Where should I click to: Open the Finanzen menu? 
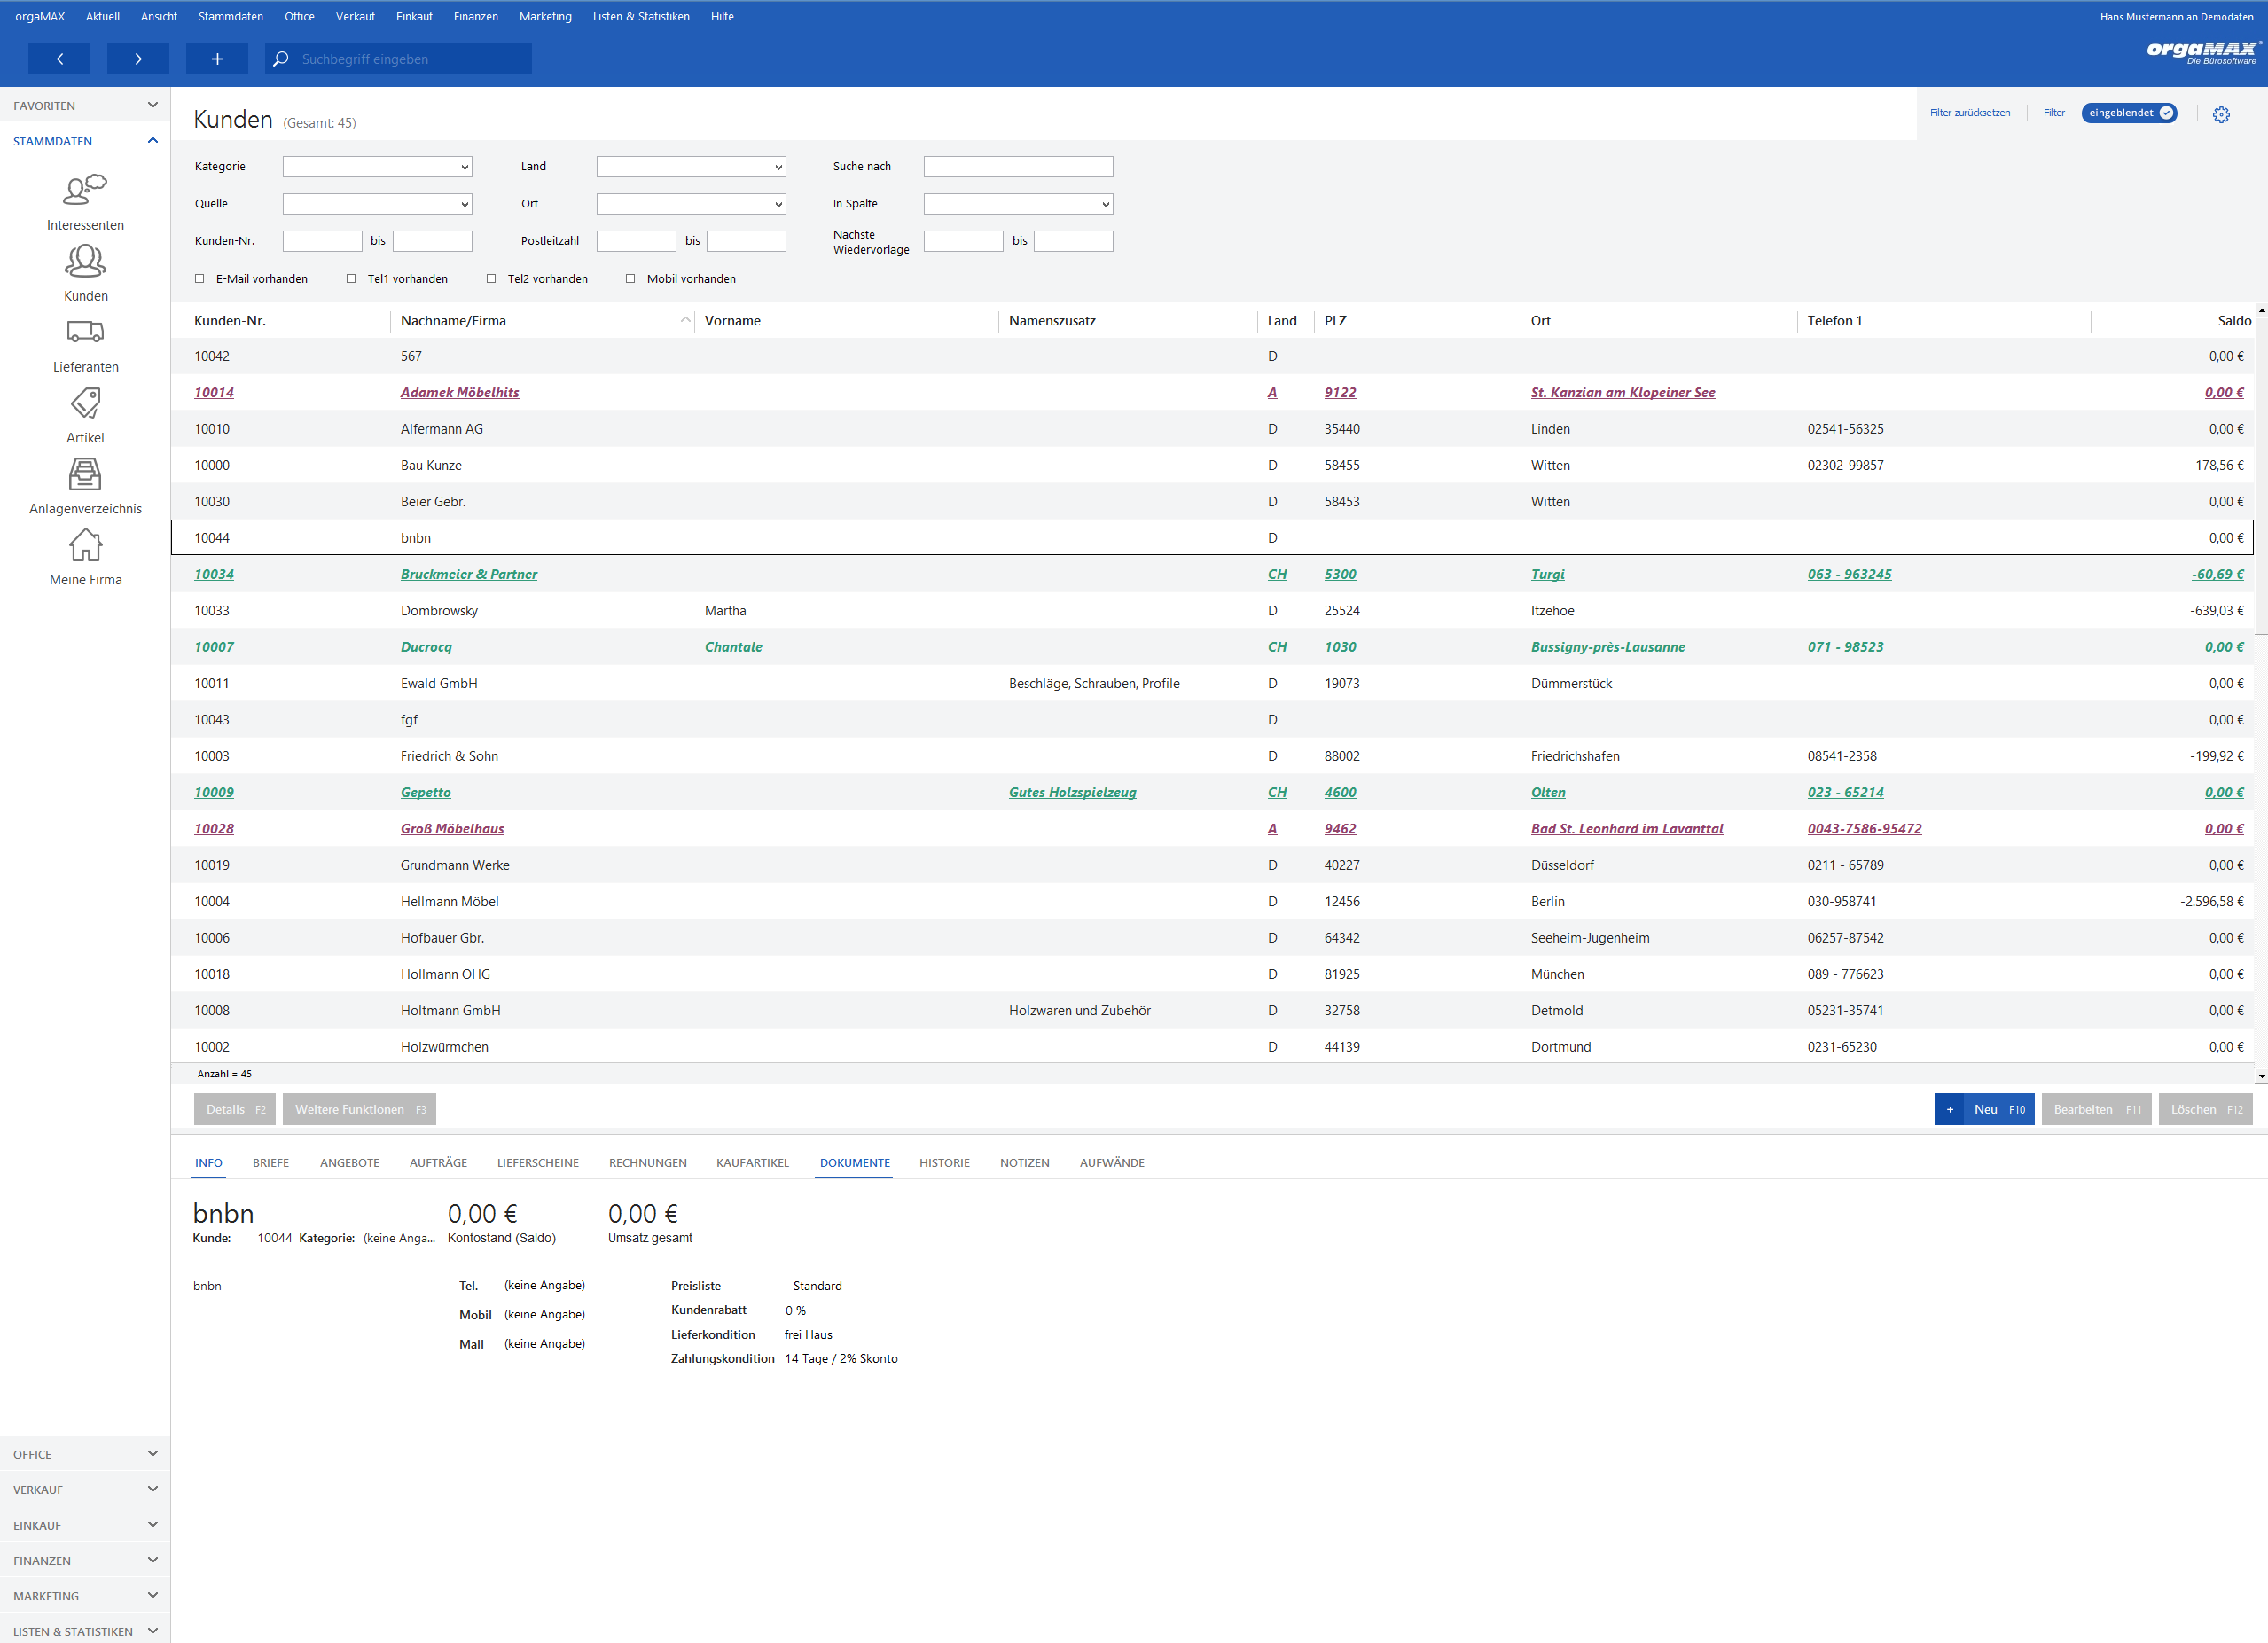click(x=475, y=16)
